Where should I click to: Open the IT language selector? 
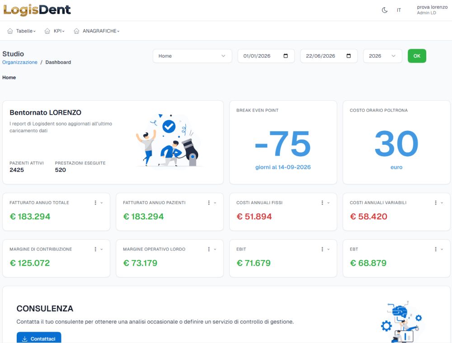[399, 10]
